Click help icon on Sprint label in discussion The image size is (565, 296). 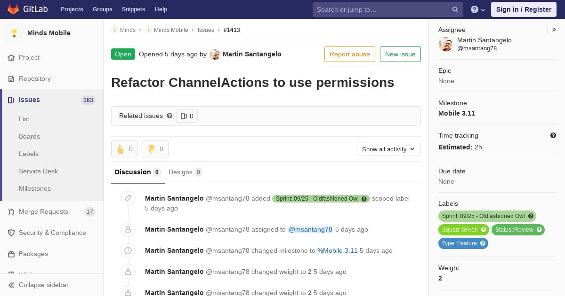364,199
